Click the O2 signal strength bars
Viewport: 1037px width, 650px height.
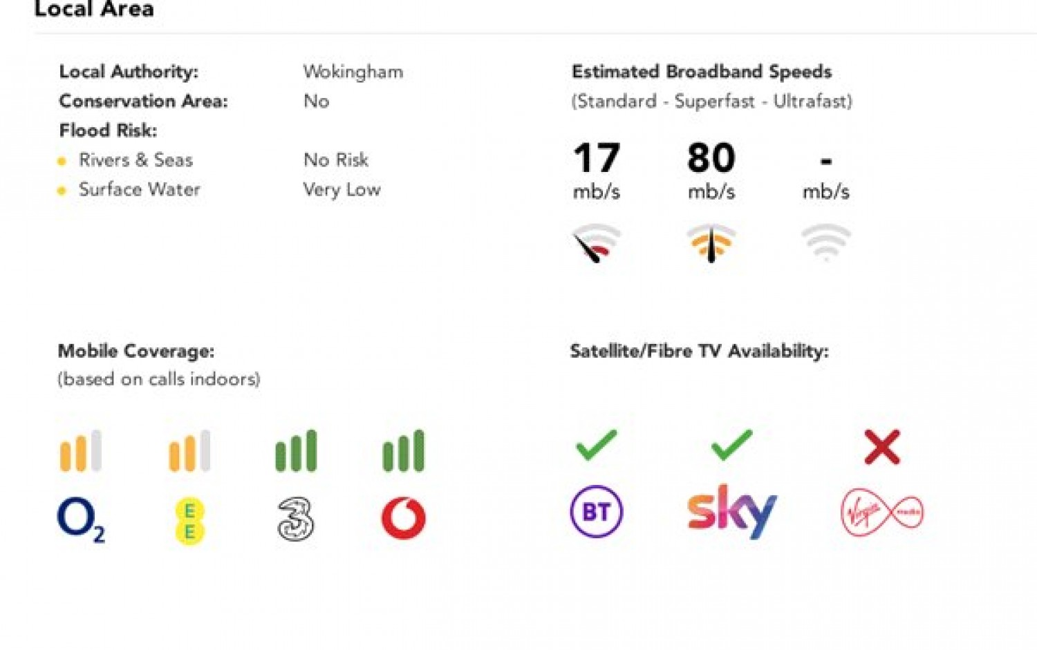(x=81, y=450)
